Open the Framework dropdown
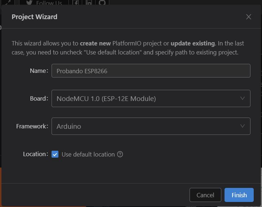This screenshot has height=207, width=262. (151, 126)
